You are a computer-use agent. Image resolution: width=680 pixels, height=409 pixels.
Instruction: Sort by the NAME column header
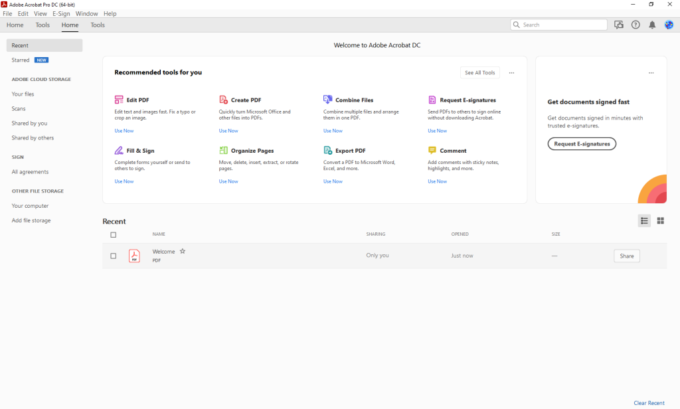(x=159, y=234)
